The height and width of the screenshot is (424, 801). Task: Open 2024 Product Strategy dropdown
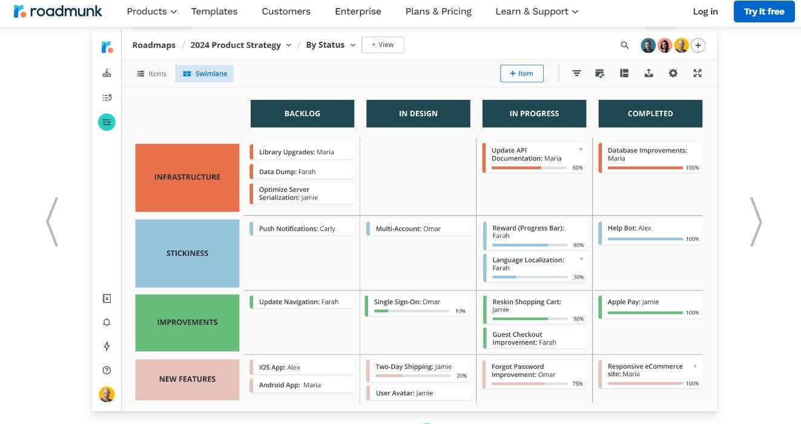240,45
